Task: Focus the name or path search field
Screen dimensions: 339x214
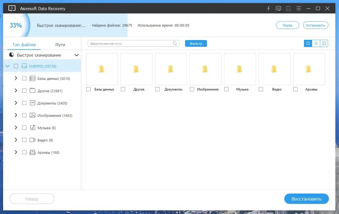Action: point(133,43)
